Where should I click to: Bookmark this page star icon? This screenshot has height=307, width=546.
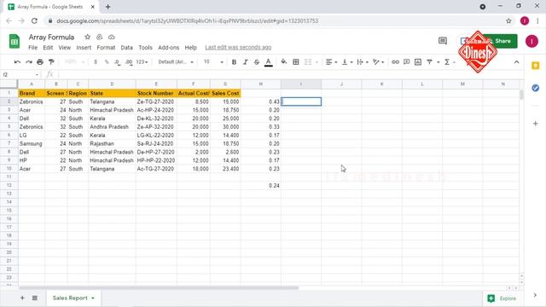(x=508, y=20)
